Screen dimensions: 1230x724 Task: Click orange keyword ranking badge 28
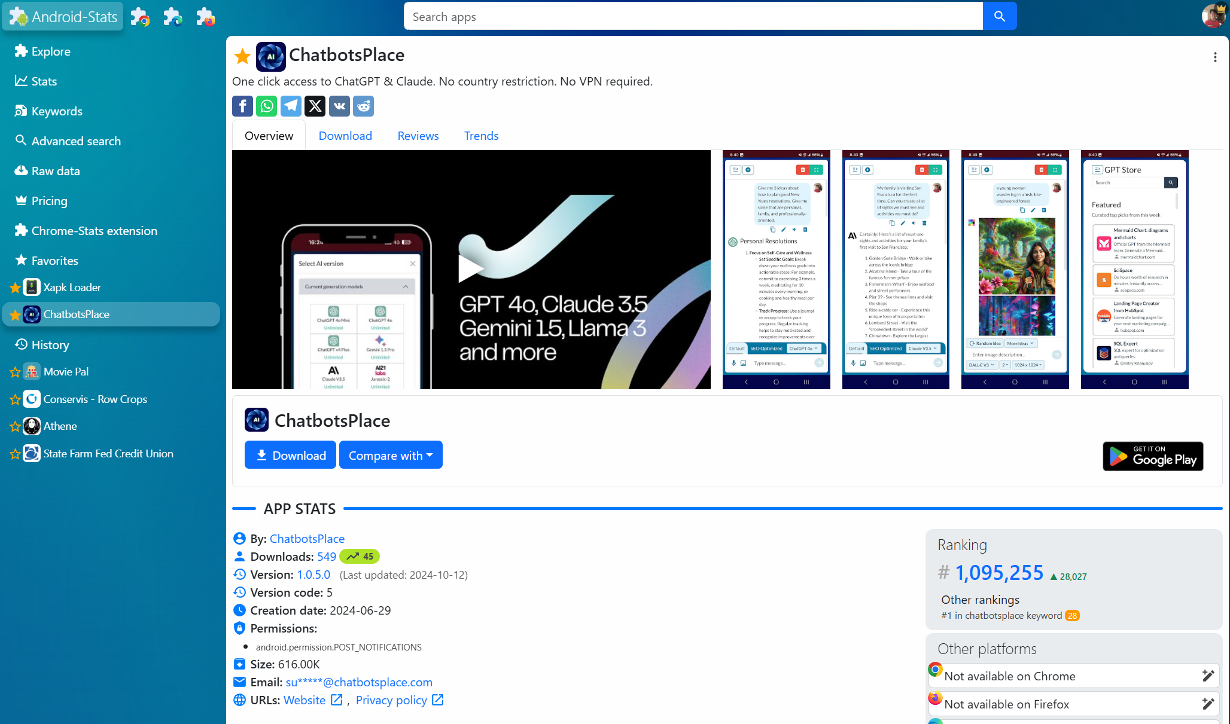(1072, 616)
